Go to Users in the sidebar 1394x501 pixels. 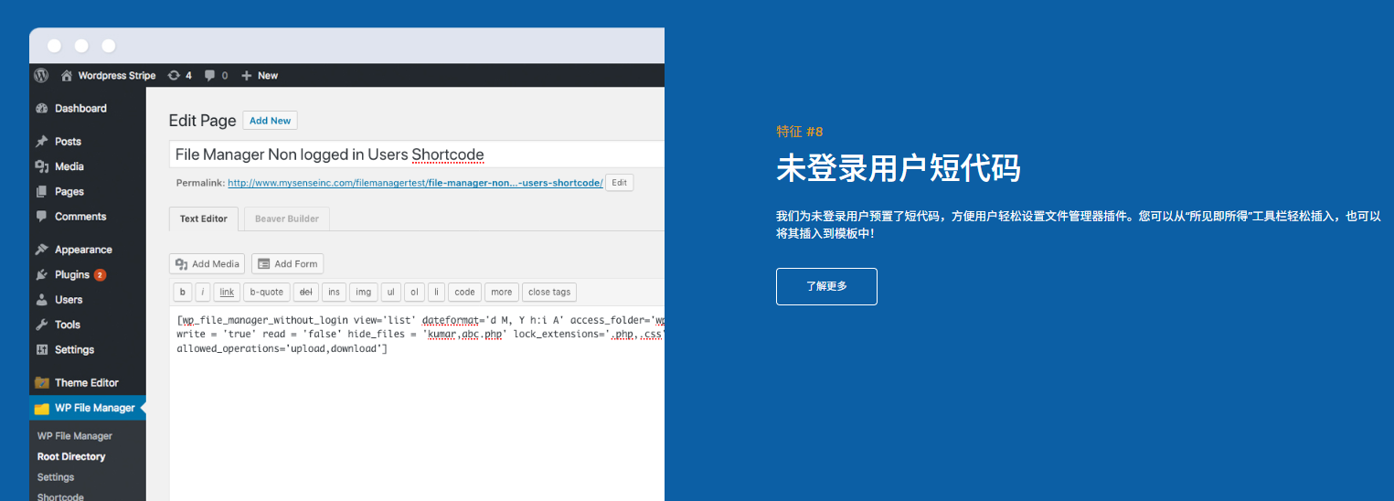[69, 300]
